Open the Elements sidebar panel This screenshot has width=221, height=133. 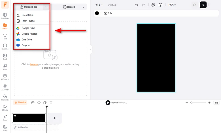click(x=5, y=98)
